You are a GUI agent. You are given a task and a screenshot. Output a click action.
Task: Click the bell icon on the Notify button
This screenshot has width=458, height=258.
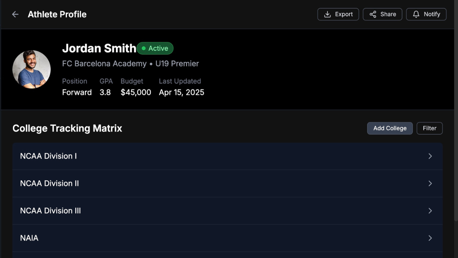click(x=416, y=14)
